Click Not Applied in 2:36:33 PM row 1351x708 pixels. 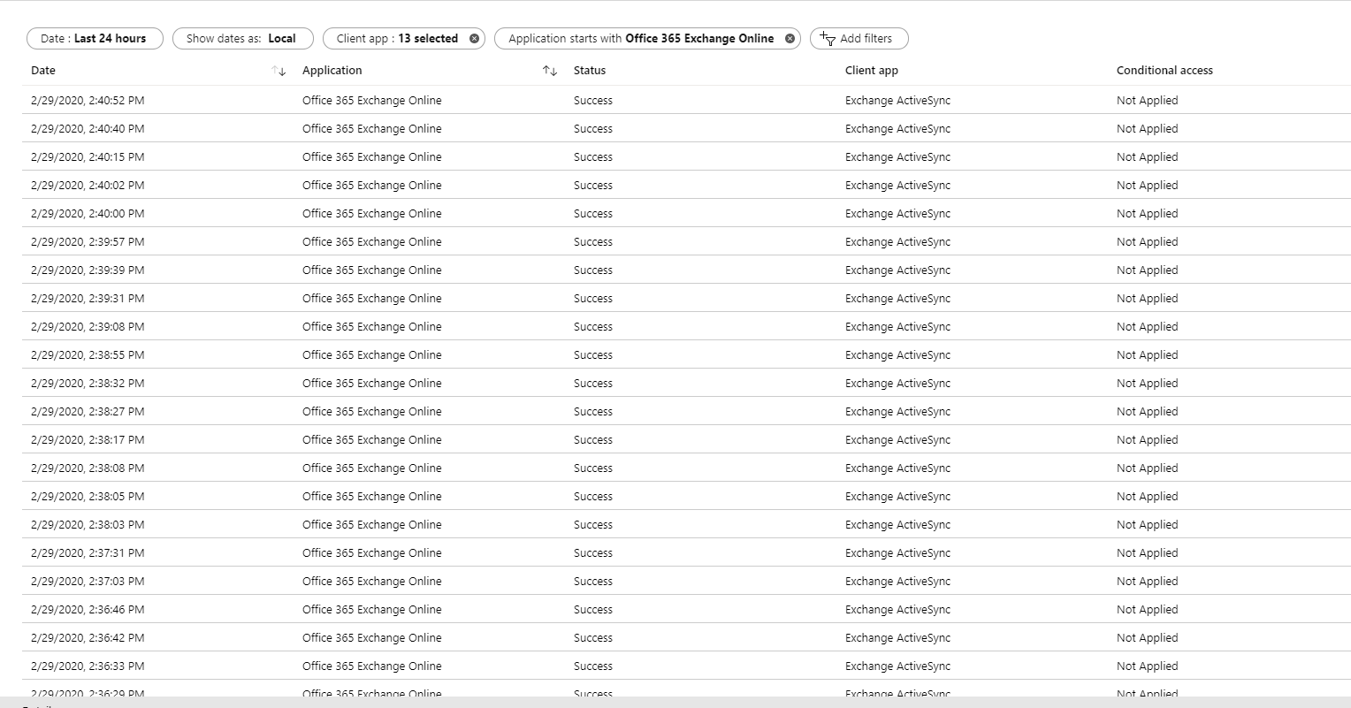click(1147, 666)
